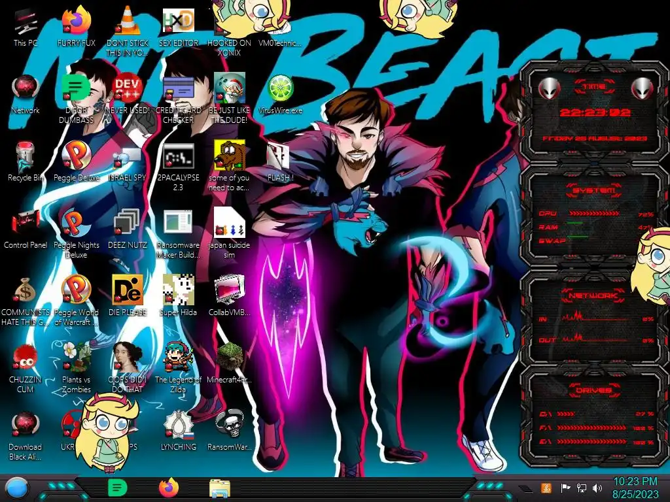Select the FLASH ! desktop icon
The width and height of the screenshot is (670, 502).
280,162
